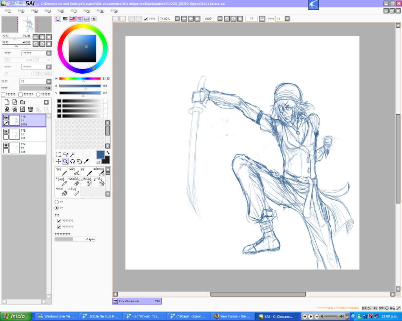Toggle the color mixer panel icon
Screen dimensions: 402x321
tap(79, 19)
